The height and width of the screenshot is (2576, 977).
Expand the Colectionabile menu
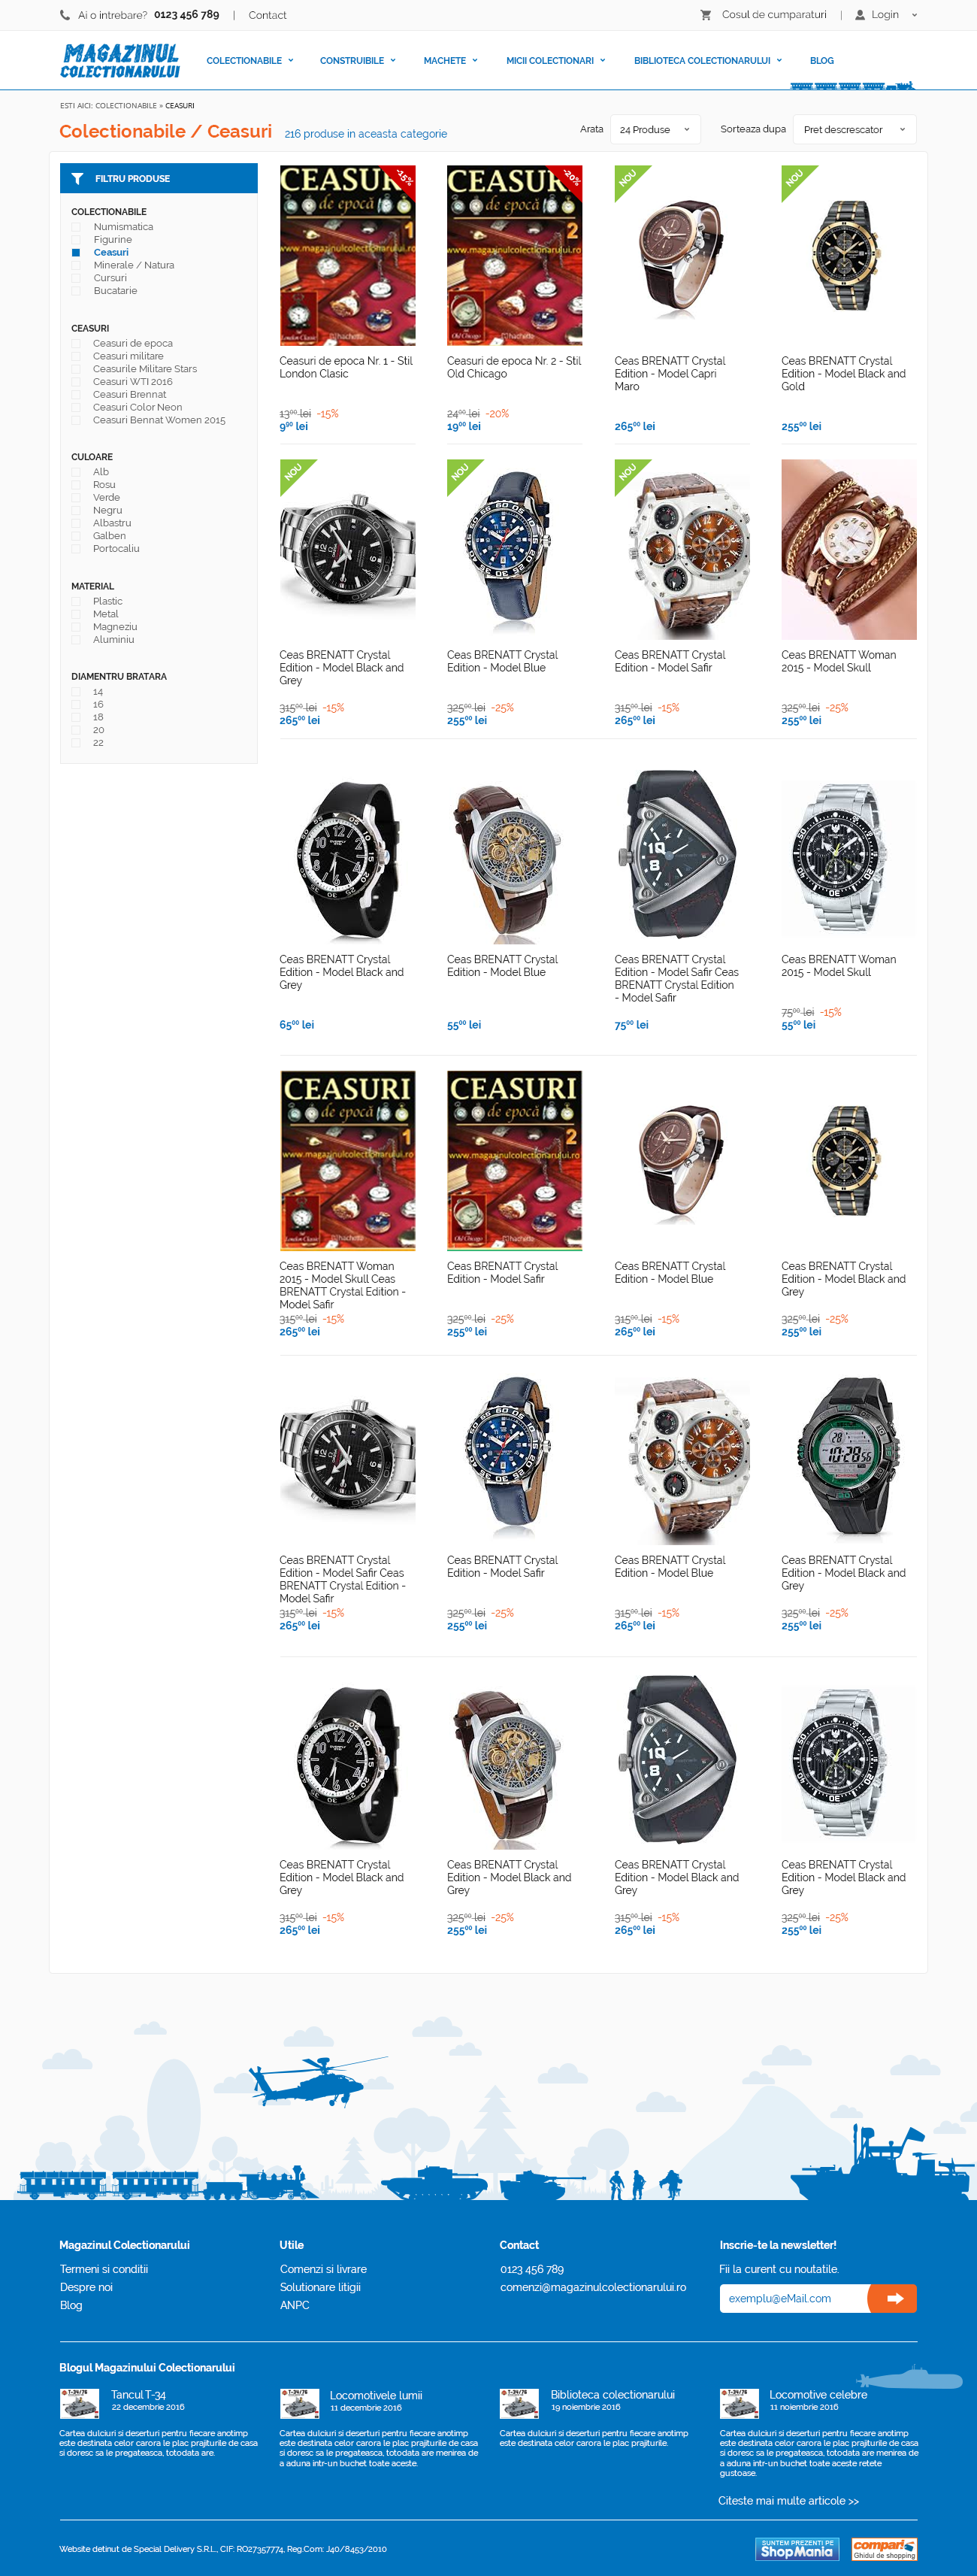(x=250, y=61)
